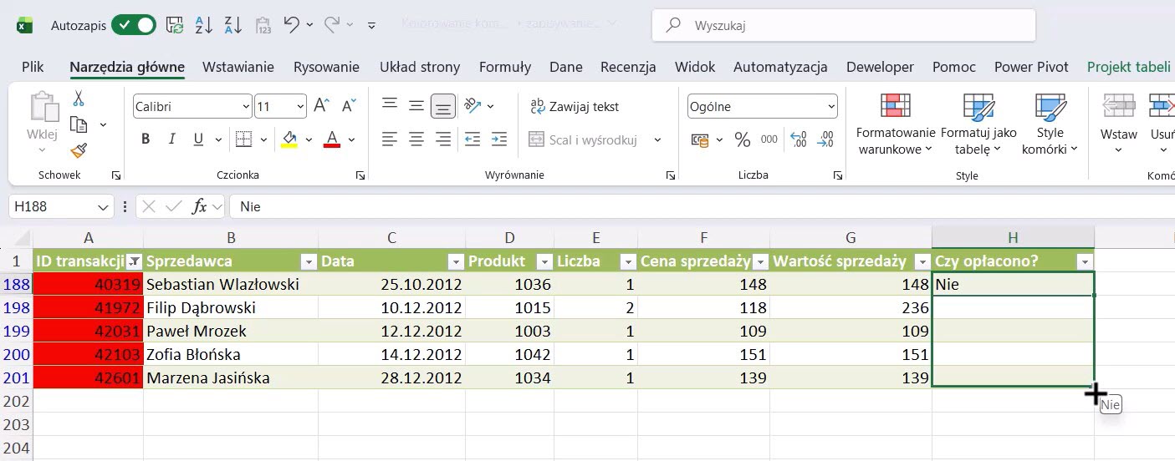The height and width of the screenshot is (461, 1175).
Task: Click in the Wyszukaj search box
Action: tap(843, 25)
